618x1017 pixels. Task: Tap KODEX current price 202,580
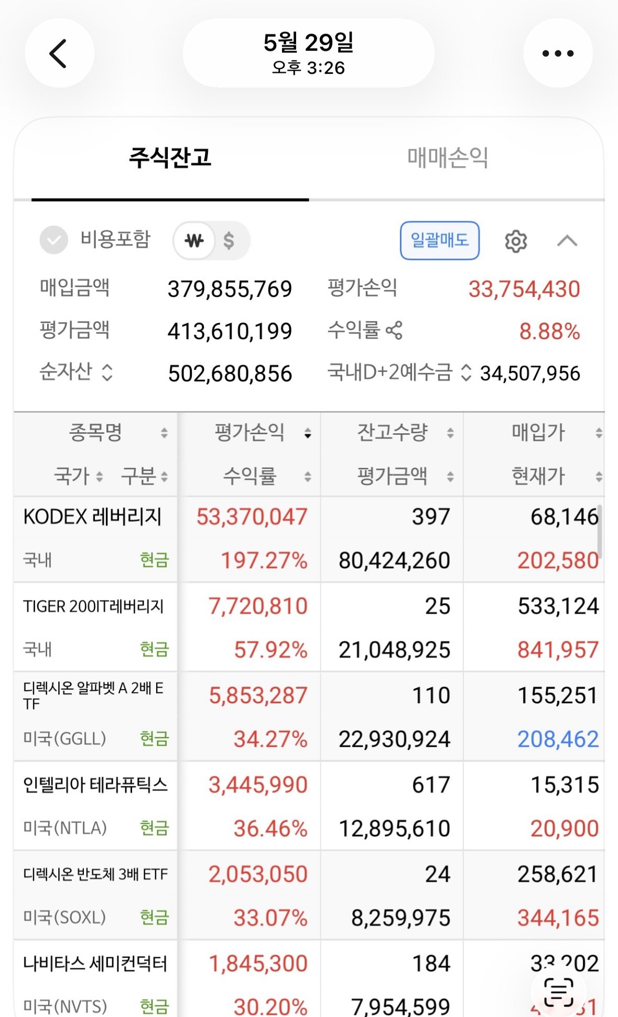[x=558, y=561]
